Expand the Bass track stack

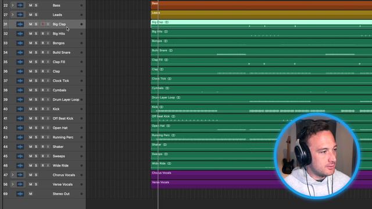coord(13,5)
